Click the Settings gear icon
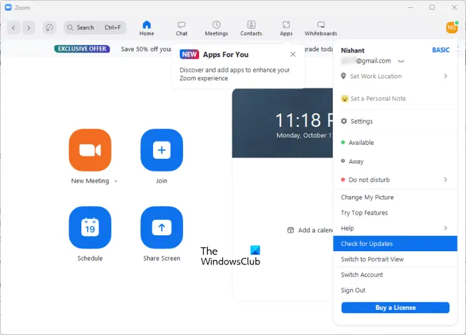The width and height of the screenshot is (466, 335). pyautogui.click(x=344, y=121)
